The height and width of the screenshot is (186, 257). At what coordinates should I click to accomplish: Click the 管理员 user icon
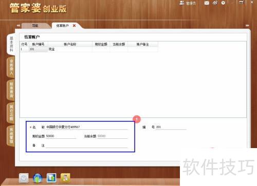[x=181, y=3]
